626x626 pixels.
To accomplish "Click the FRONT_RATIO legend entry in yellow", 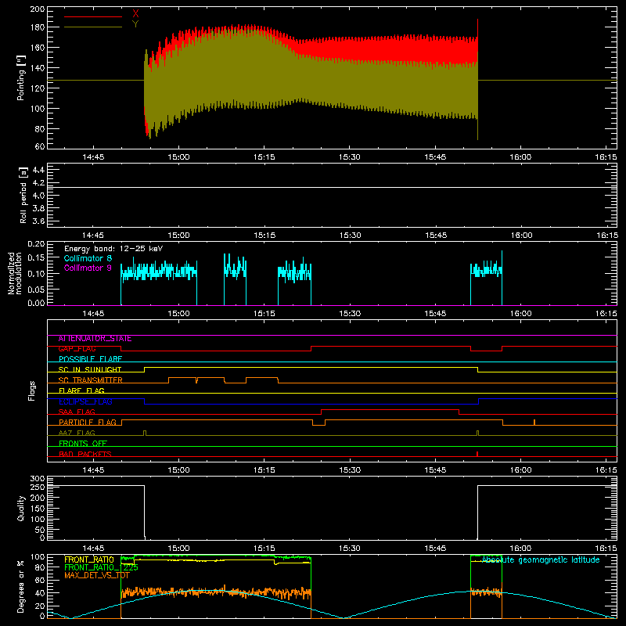I will tap(89, 559).
